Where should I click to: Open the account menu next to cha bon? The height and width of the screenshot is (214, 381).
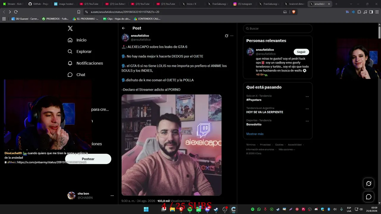click(x=112, y=196)
